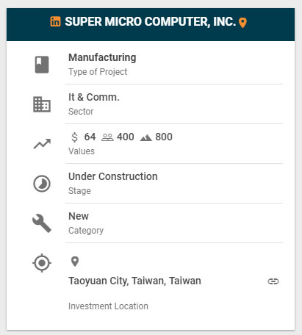Click the SUPER MICRO COMPUTER, INC. title
This screenshot has height=335, width=302.
pyautogui.click(x=151, y=22)
